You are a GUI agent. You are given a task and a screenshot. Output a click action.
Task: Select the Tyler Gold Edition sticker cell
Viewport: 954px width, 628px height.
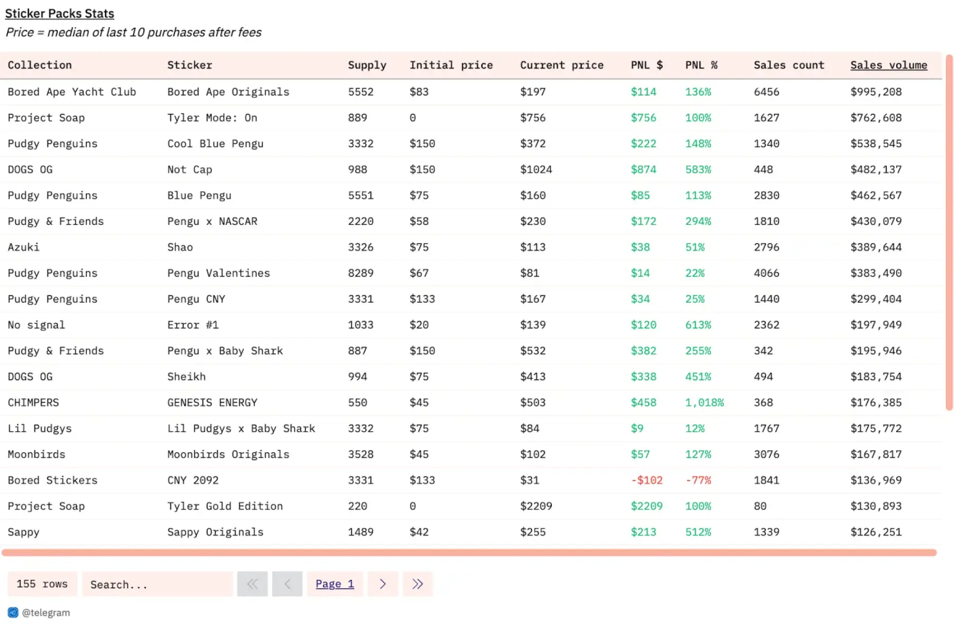225,506
